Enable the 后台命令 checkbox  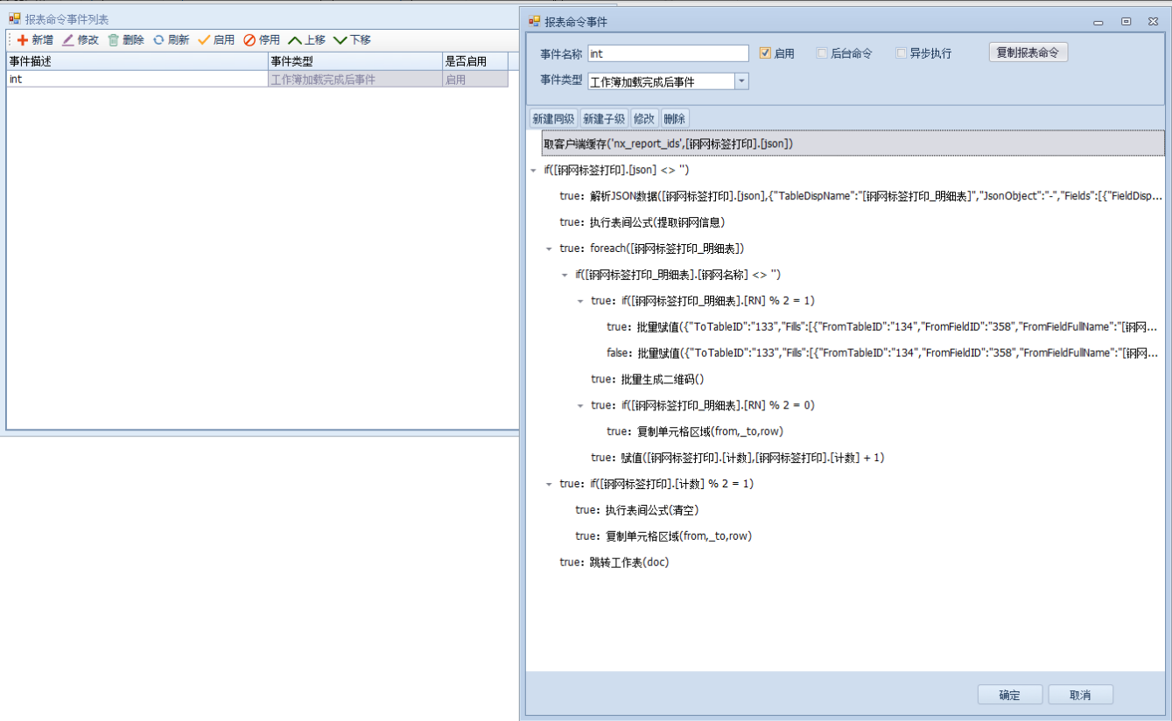[x=822, y=53]
